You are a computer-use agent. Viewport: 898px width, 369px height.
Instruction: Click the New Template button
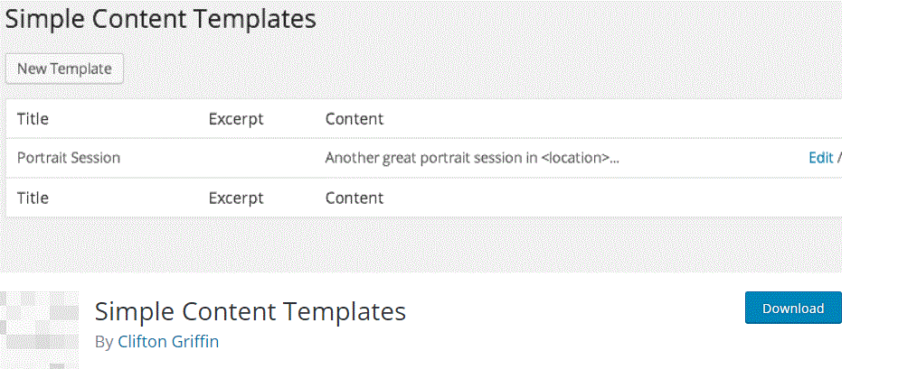64,69
